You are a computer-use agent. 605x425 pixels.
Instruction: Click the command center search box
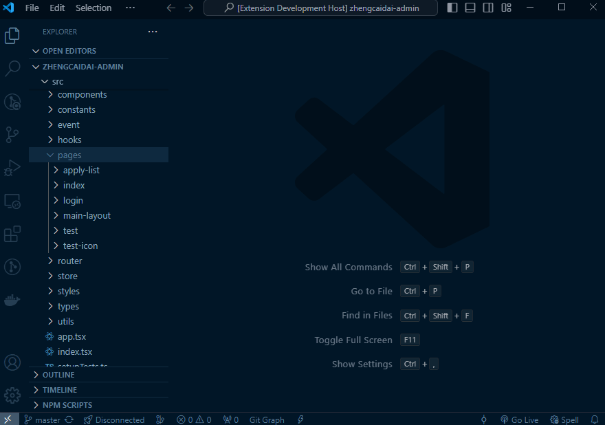coord(320,8)
